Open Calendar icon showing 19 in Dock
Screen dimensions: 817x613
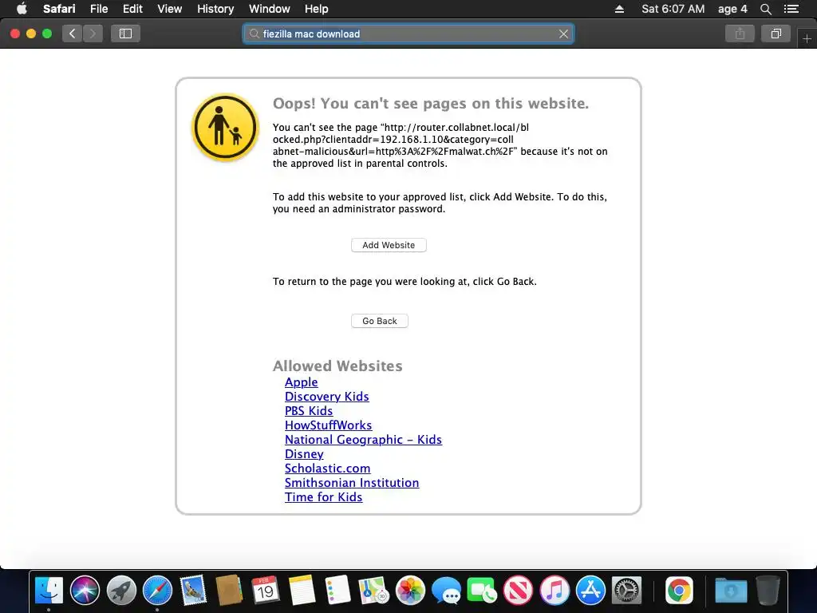[x=265, y=591]
